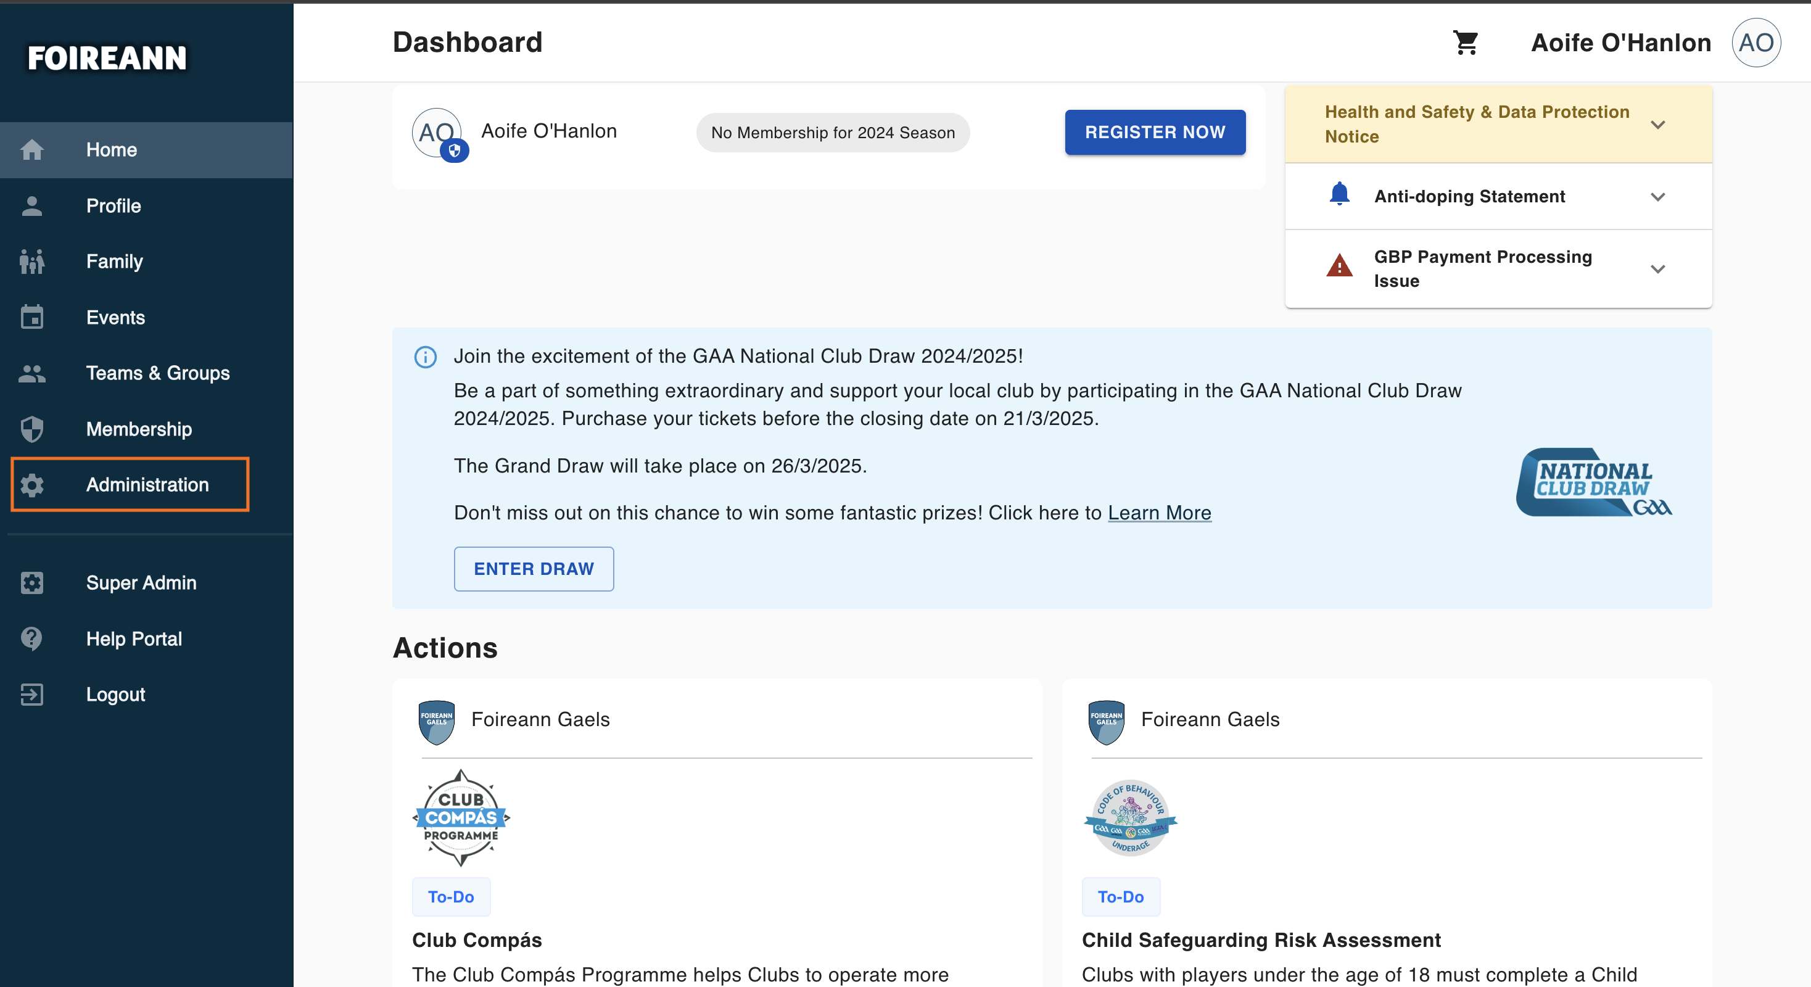Click the AO avatar with shield badge on member card

[438, 134]
